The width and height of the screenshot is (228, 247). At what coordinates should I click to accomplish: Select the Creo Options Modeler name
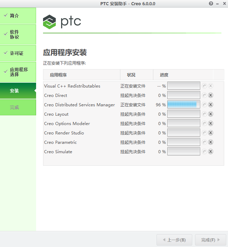coord(67,124)
